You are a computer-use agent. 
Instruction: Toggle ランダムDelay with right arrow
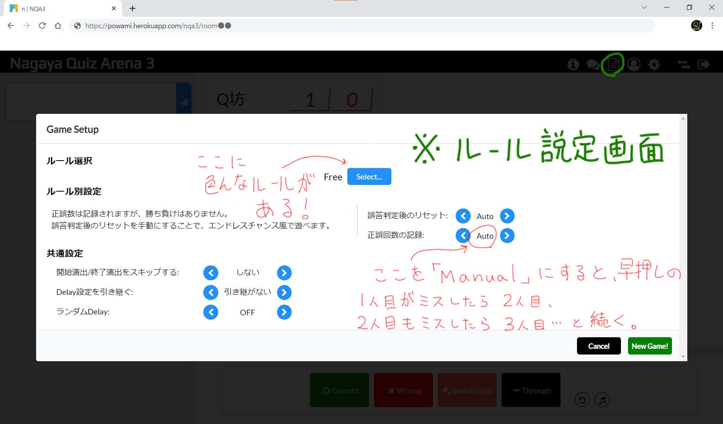pos(284,312)
